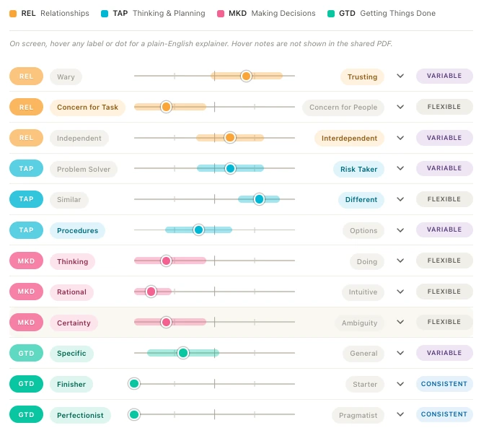Viewport: 489px width, 433px height.
Task: Click the Problem Solver label
Action: click(x=84, y=169)
